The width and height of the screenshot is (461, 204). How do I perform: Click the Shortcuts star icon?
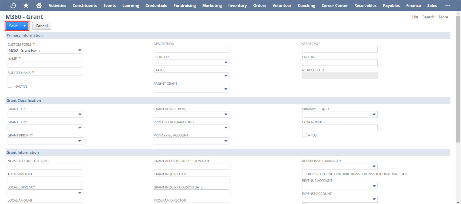26,5
